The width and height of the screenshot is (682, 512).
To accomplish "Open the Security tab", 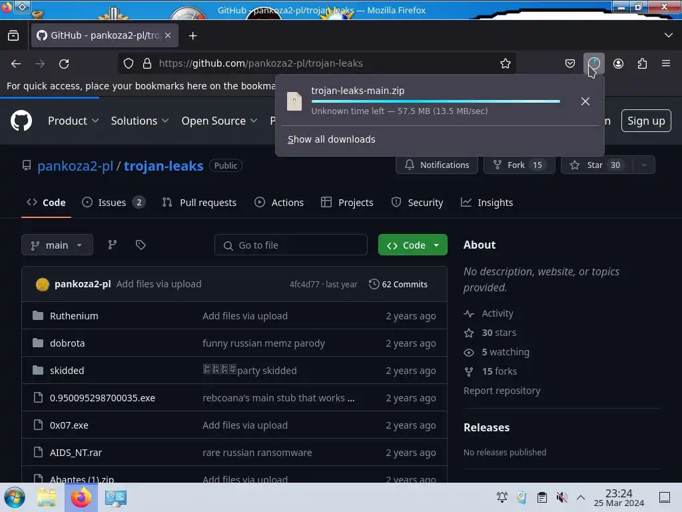I will tap(417, 203).
